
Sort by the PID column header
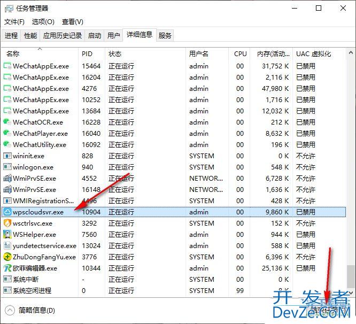(x=92, y=54)
